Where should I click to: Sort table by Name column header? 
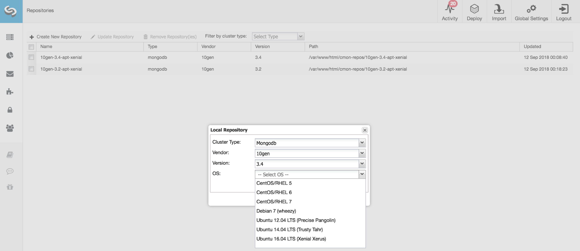[x=90, y=47]
